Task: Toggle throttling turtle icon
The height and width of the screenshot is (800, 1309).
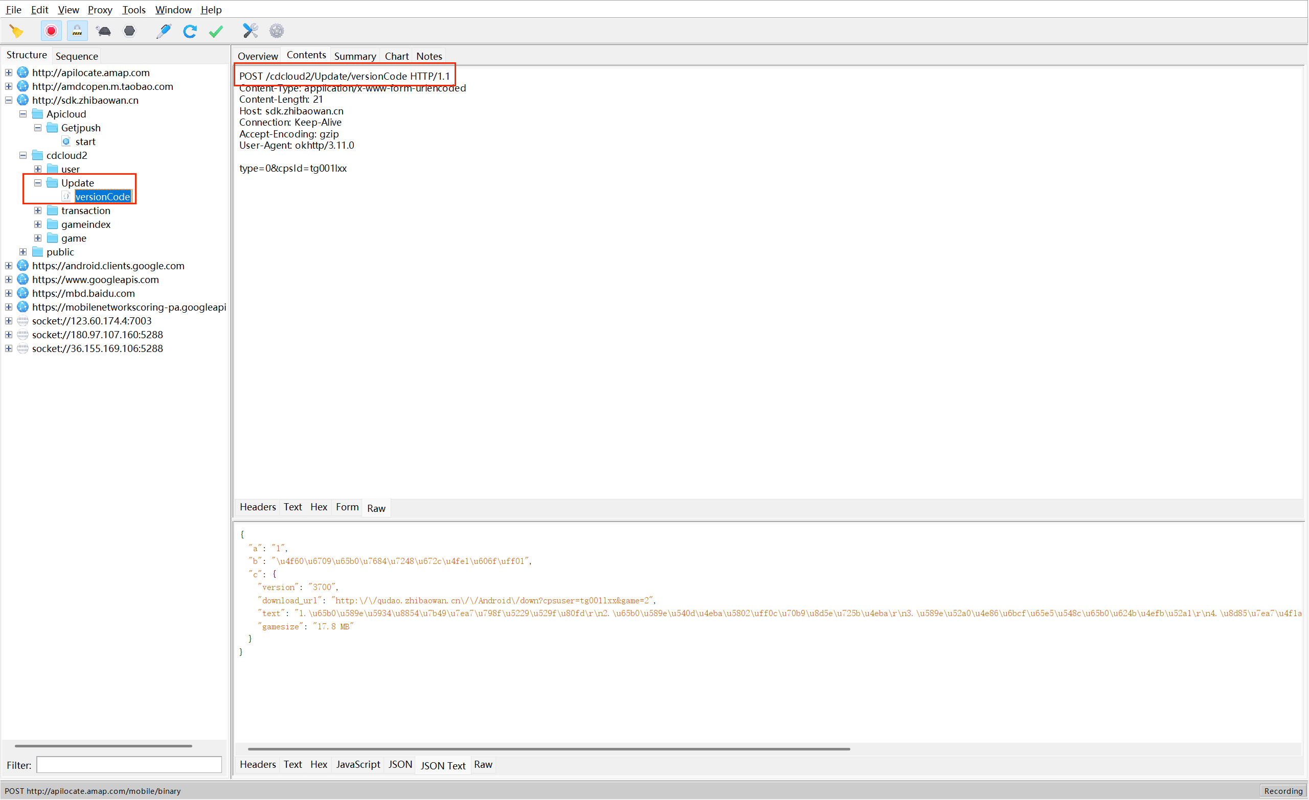Action: pos(104,31)
